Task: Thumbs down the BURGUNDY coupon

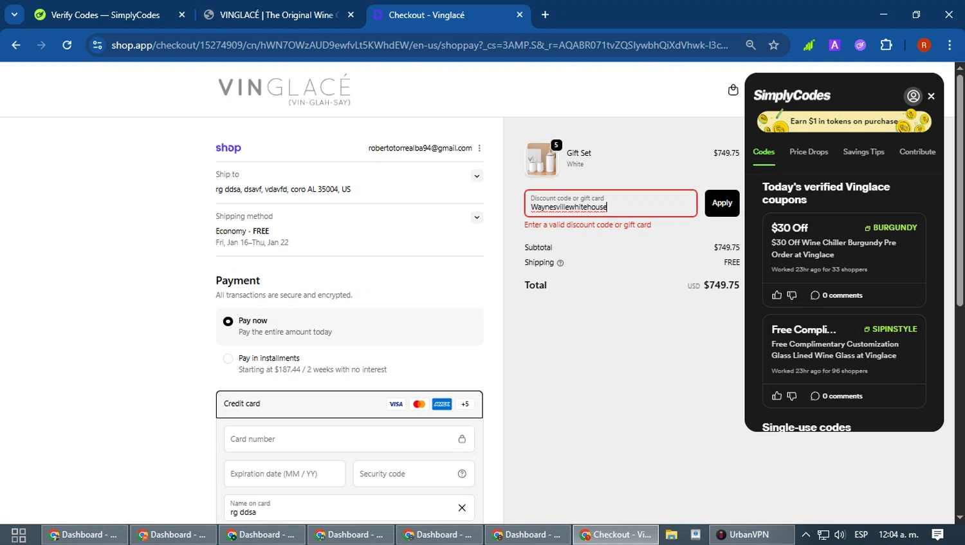Action: 792,295
